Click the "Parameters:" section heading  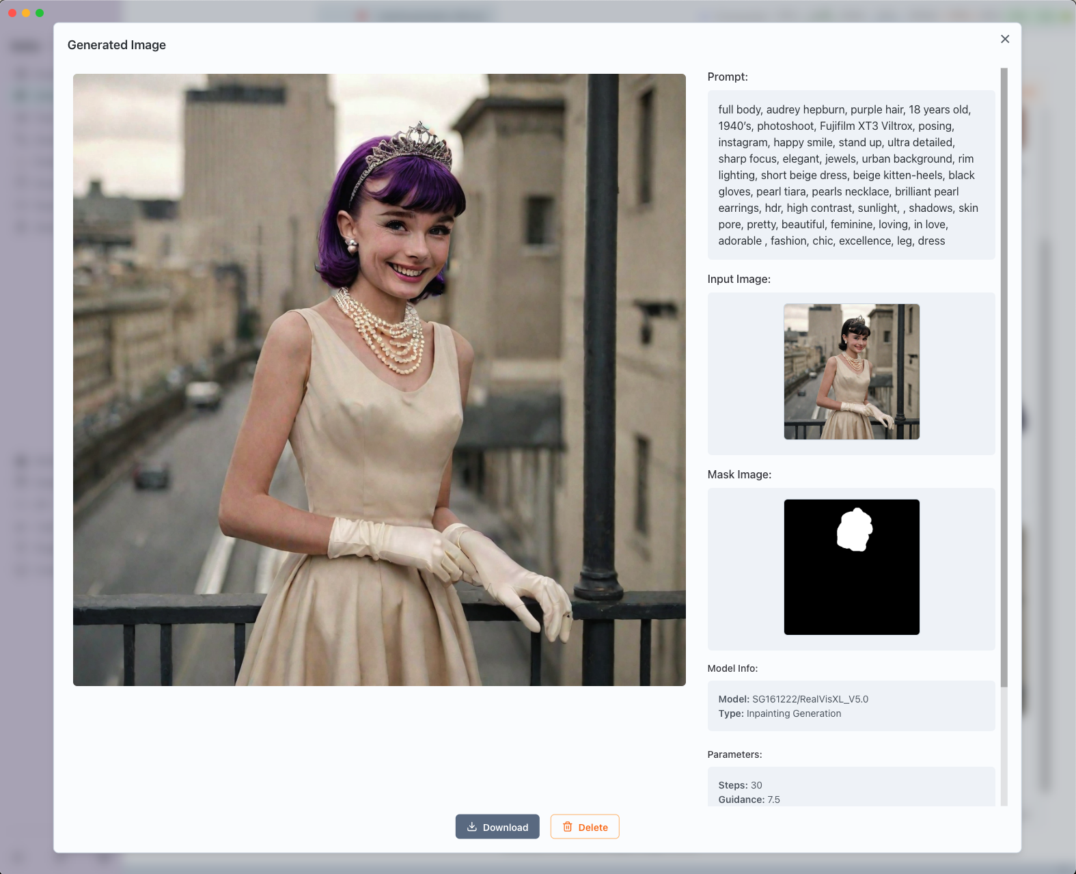(734, 754)
